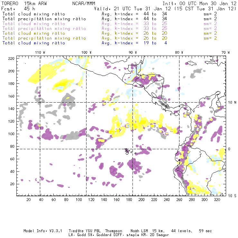Click purple "Avg. k-index = 33 to 25" on cloud row
238x238 pixels.
click(134, 24)
